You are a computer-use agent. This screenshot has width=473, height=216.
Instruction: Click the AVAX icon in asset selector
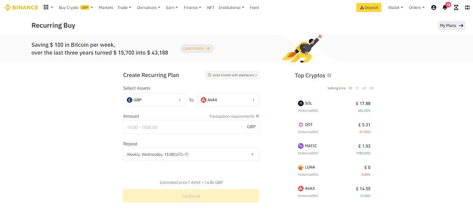pyautogui.click(x=203, y=100)
